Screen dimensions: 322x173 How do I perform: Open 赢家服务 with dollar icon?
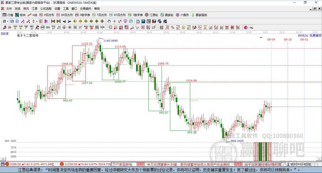(x=199, y=15)
